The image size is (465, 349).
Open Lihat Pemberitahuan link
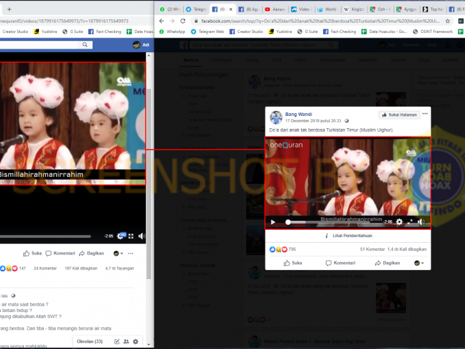[348, 236]
